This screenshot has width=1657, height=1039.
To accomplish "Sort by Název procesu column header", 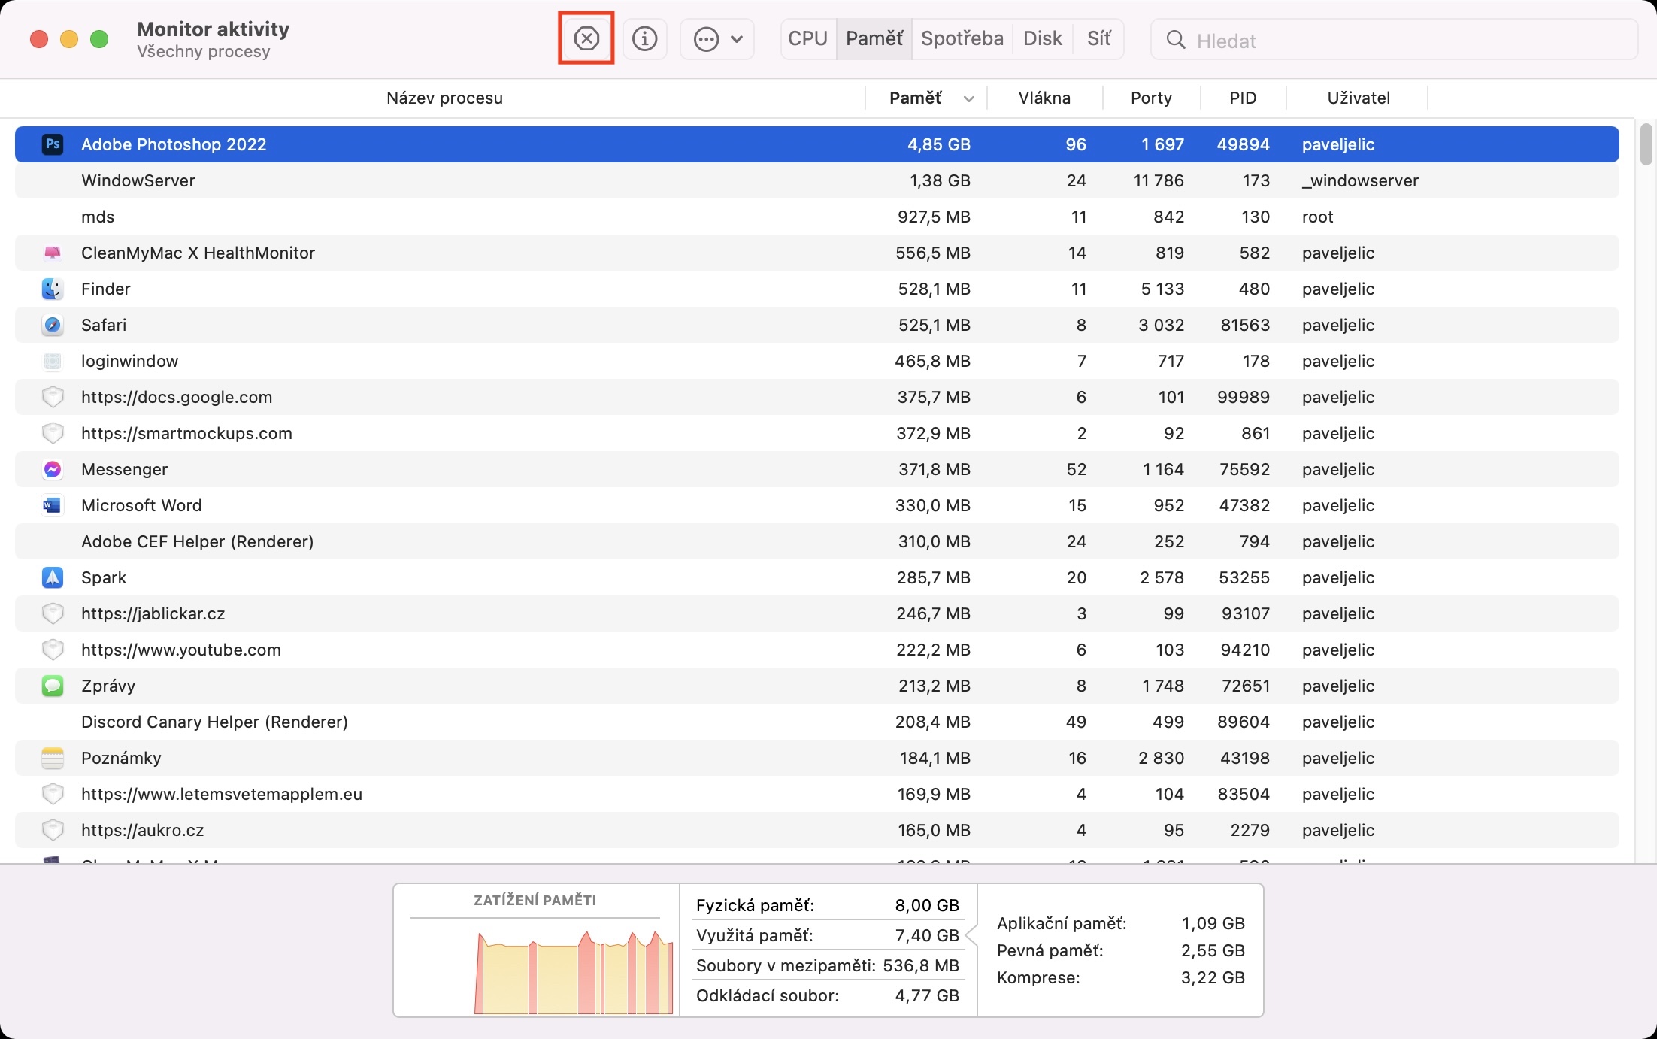I will click(x=444, y=98).
